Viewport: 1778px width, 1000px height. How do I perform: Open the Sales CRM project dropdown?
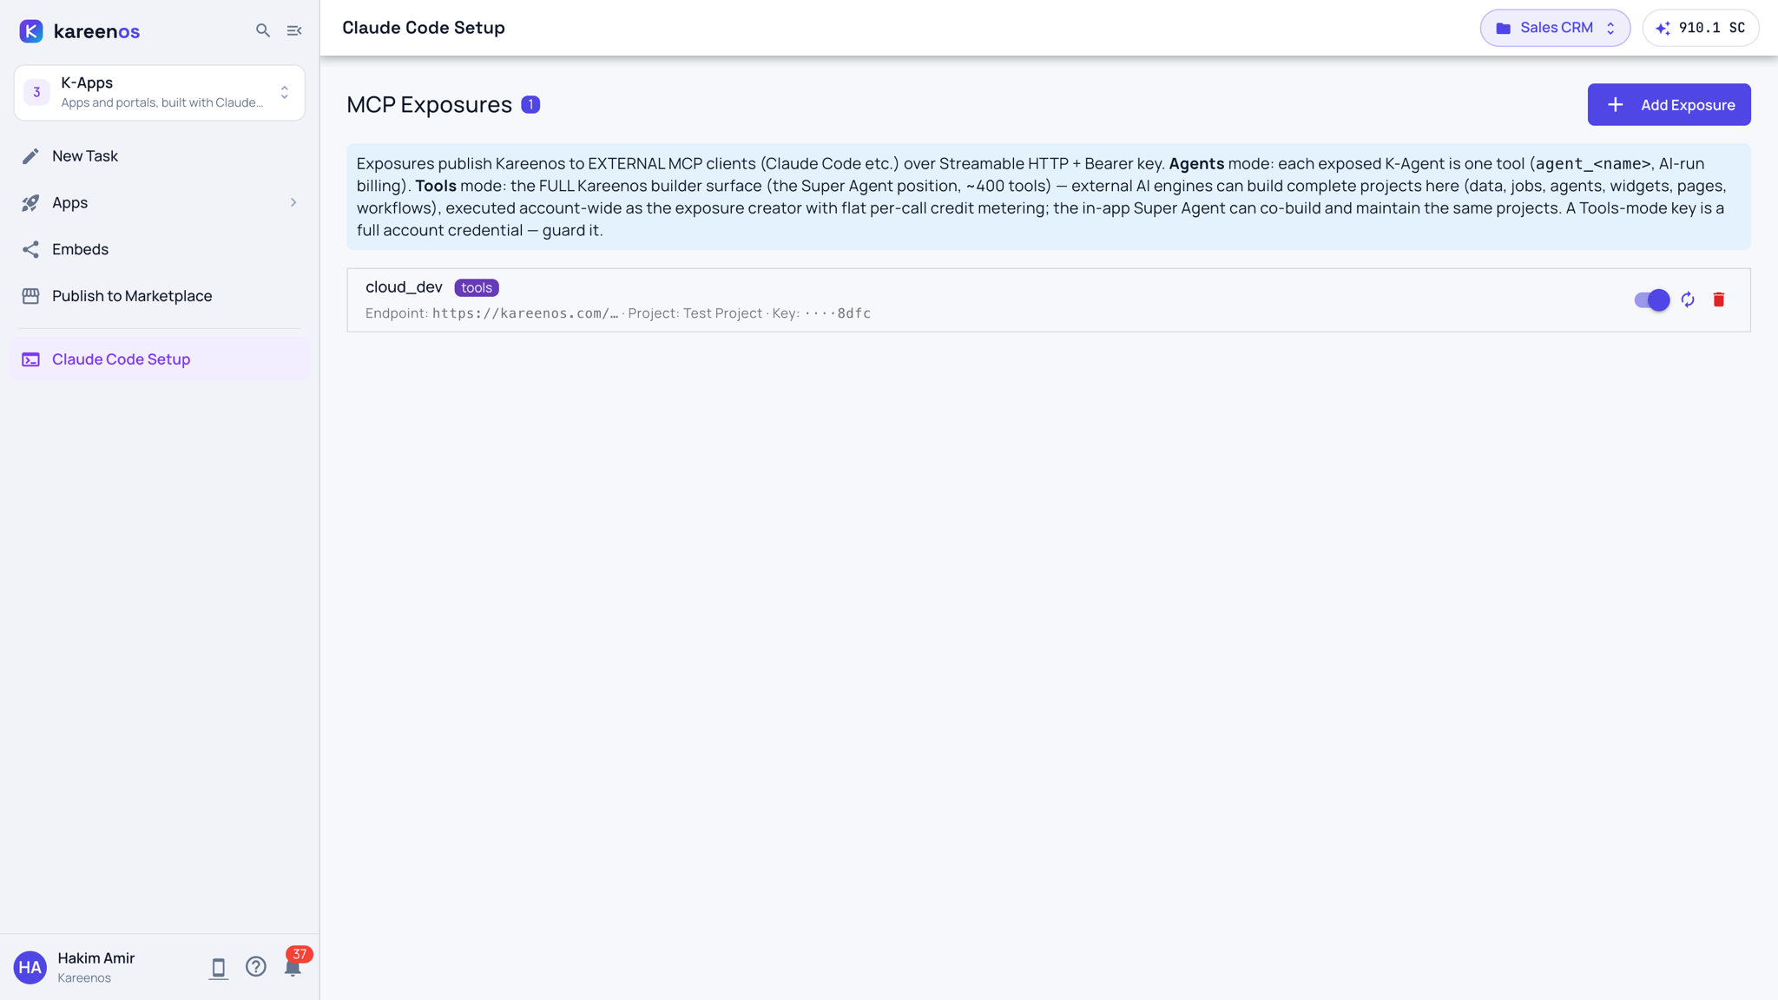[x=1555, y=28]
